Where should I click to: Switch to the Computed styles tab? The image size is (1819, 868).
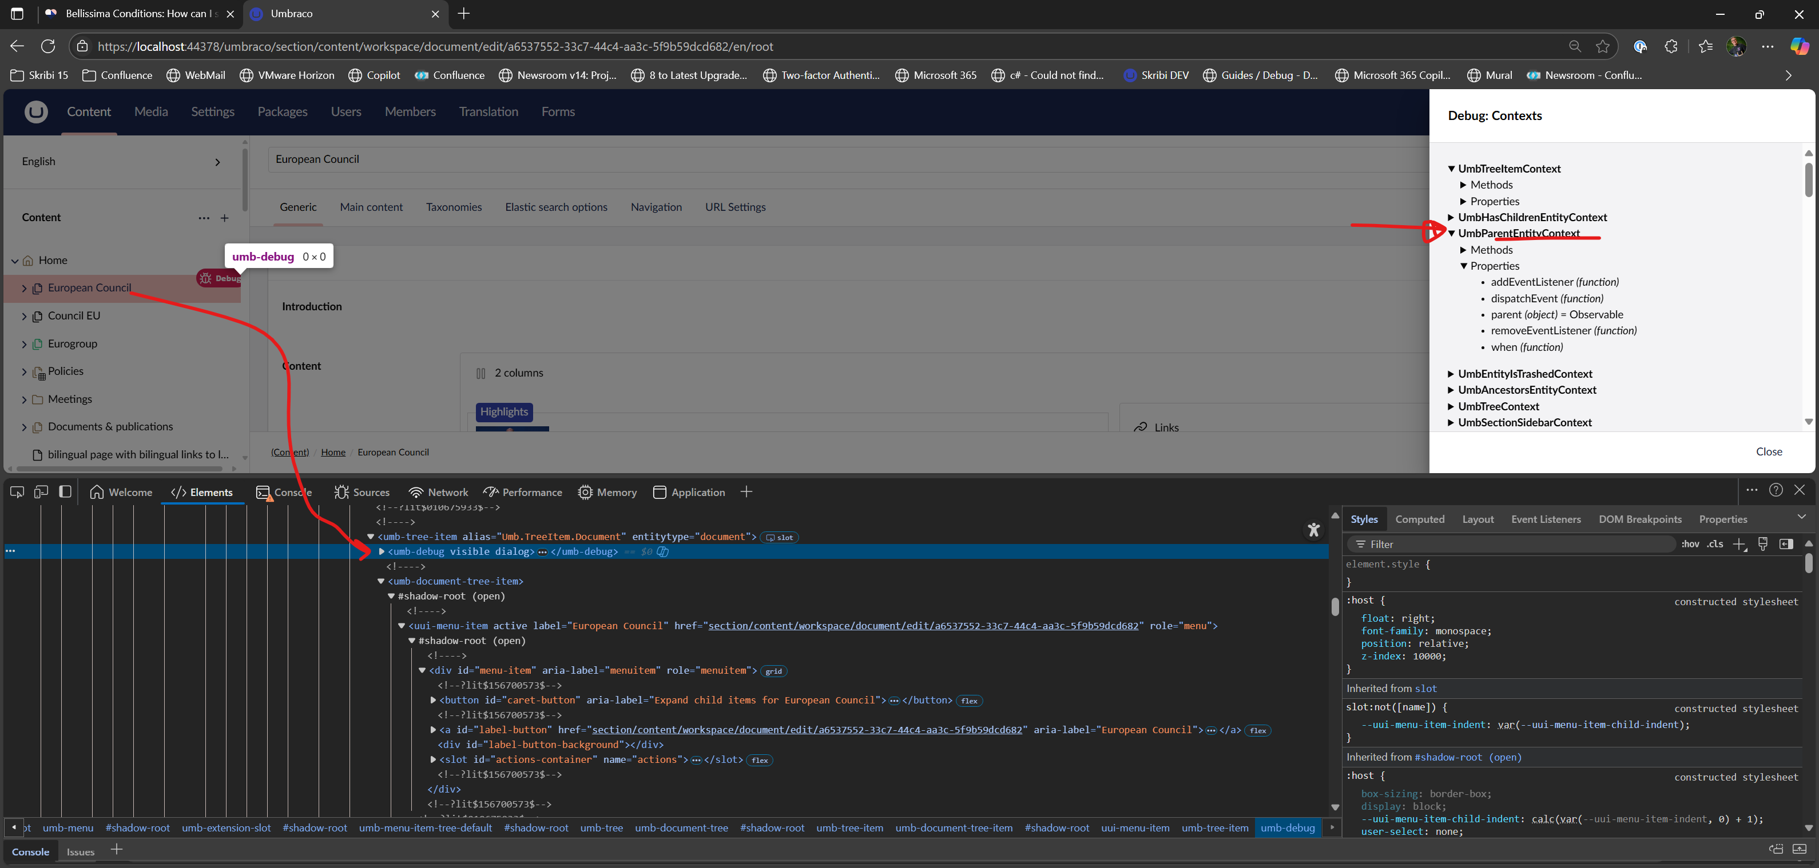pyautogui.click(x=1419, y=519)
